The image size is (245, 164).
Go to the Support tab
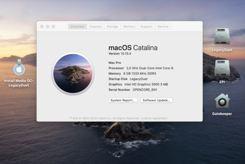(x=146, y=27)
